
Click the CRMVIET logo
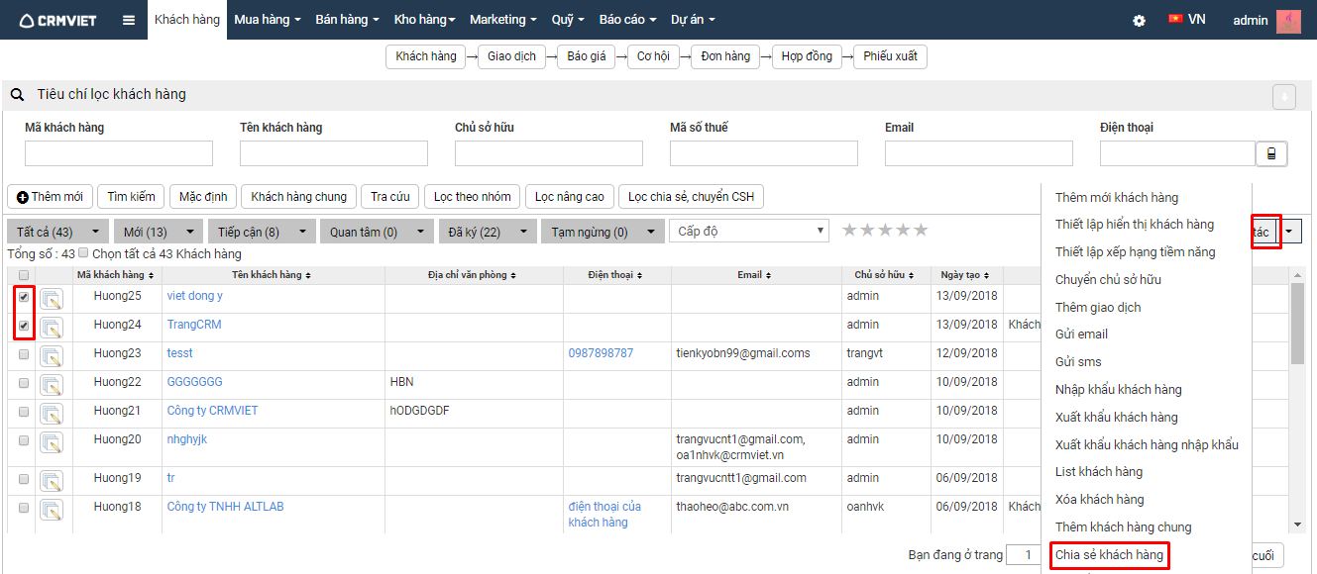pos(57,20)
